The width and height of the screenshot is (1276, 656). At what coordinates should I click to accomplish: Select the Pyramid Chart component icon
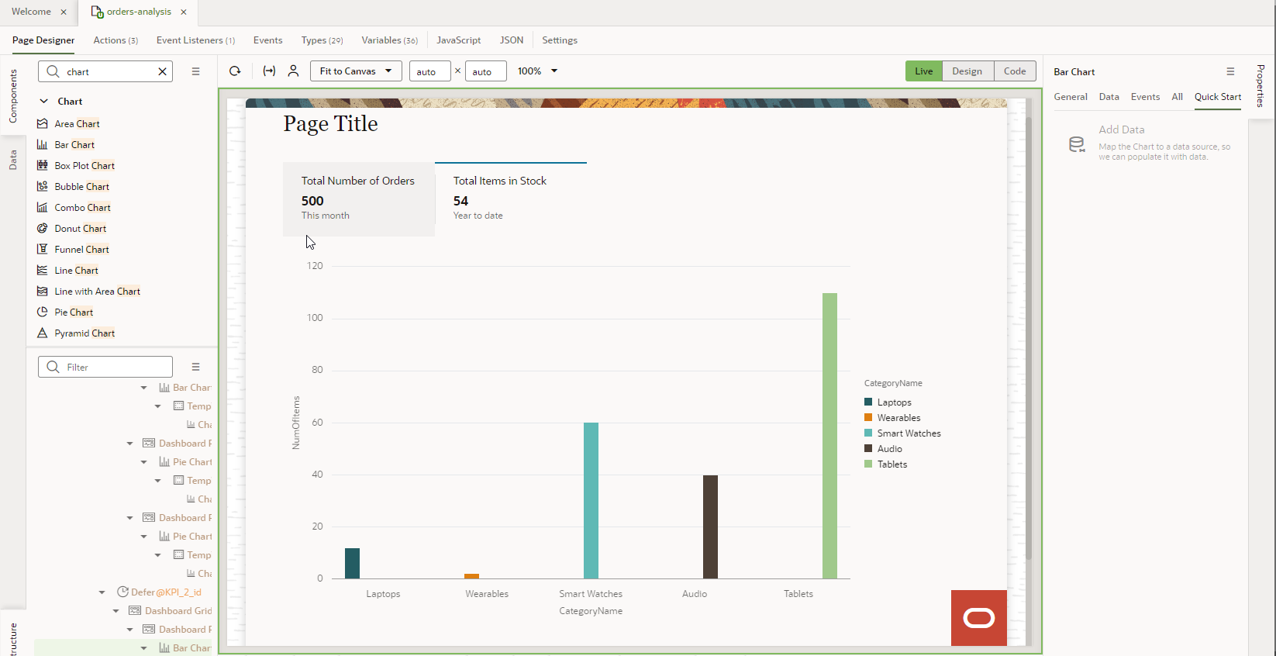pyautogui.click(x=43, y=333)
